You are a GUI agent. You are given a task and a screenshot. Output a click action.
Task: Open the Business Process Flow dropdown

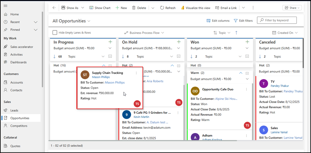click(x=144, y=33)
